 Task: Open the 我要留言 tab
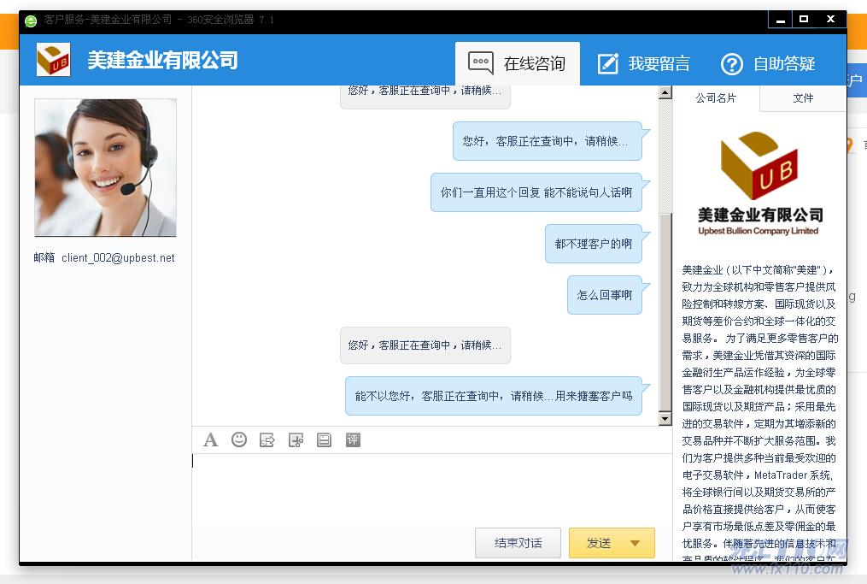[x=643, y=63]
